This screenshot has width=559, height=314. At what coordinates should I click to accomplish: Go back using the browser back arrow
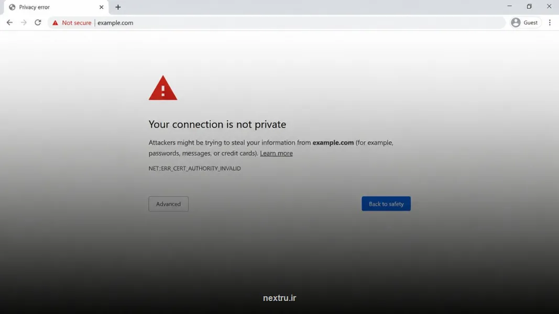click(x=9, y=23)
